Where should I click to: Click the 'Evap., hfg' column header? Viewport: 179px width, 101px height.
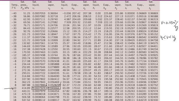[x=106, y=6]
